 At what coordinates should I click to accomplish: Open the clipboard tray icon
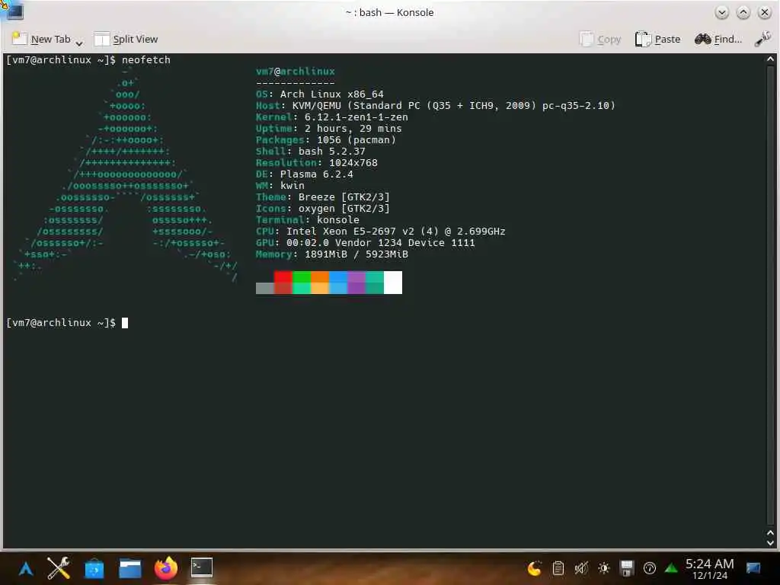click(558, 568)
